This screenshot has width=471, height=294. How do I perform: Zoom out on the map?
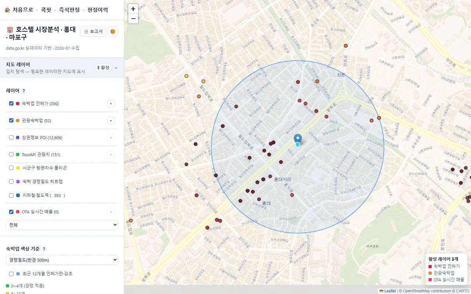click(133, 18)
